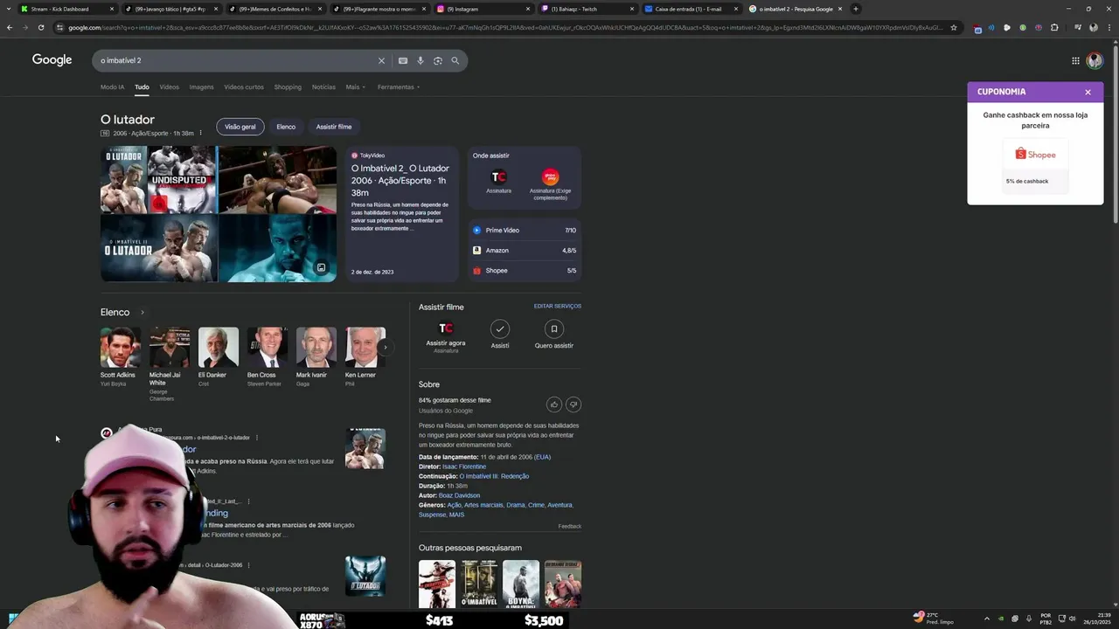Open the taskbar clock and date
Screen dimensions: 1119x629
[1096, 618]
